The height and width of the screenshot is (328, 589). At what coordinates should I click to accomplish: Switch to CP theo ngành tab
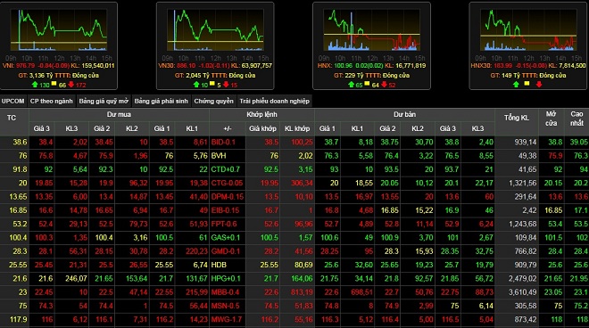click(x=52, y=101)
